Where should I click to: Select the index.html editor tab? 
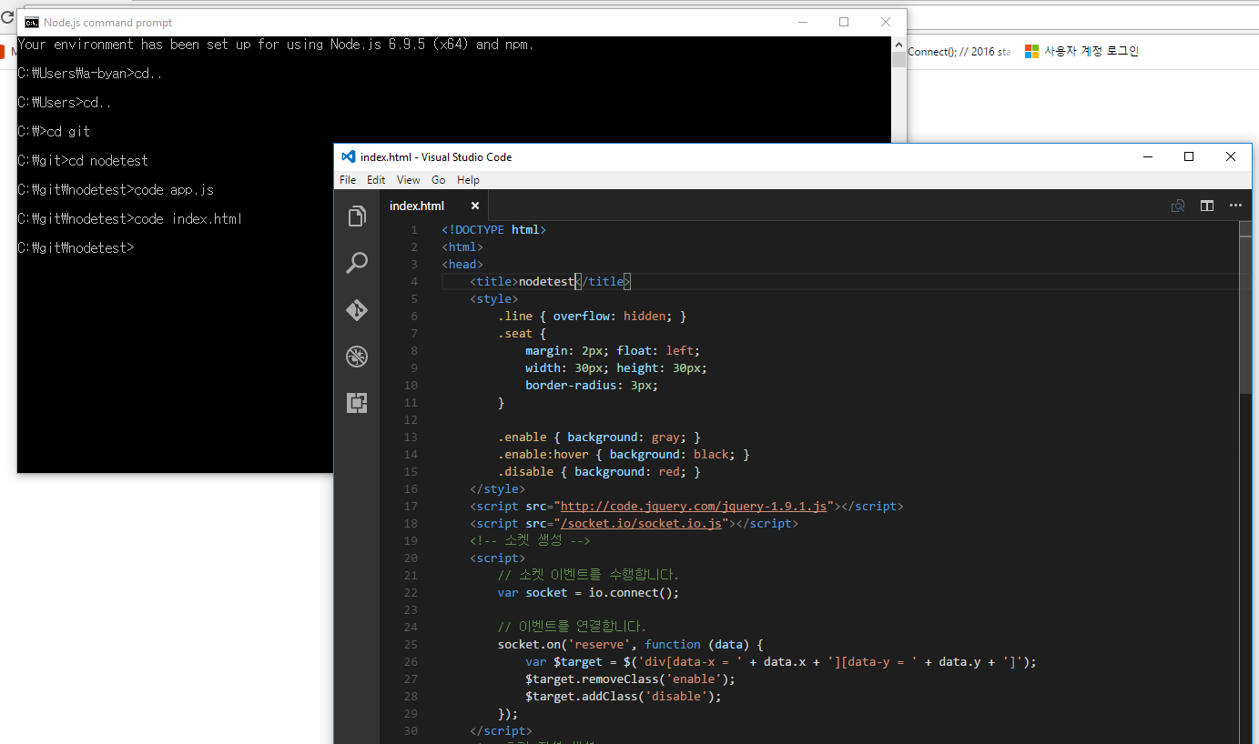417,206
